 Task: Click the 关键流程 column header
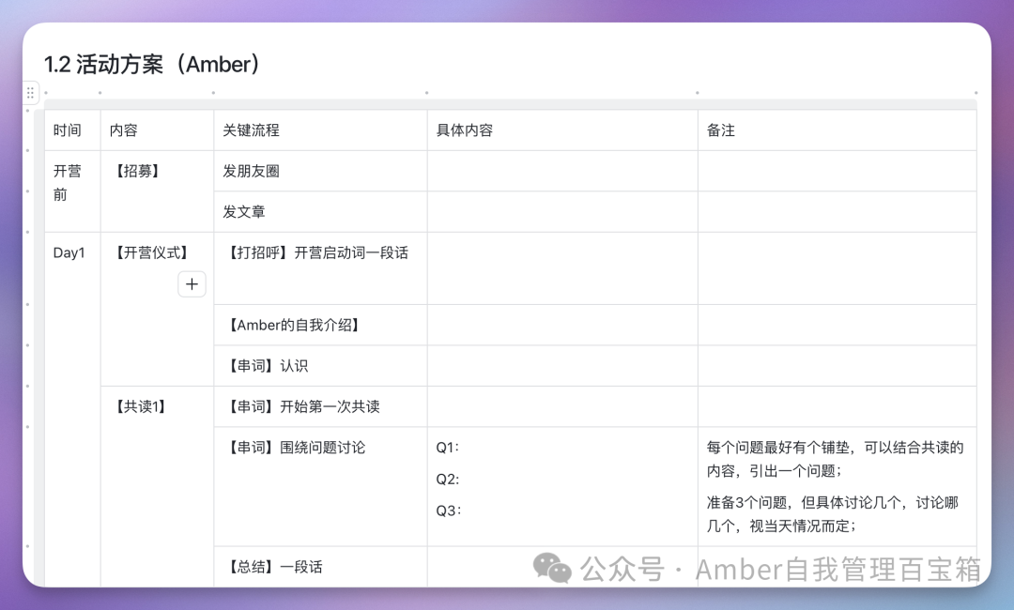[320, 130]
